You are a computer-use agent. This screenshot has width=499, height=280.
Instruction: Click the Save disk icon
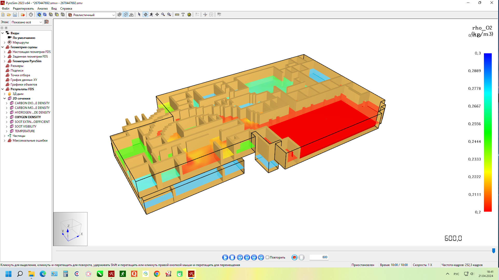tap(15, 15)
